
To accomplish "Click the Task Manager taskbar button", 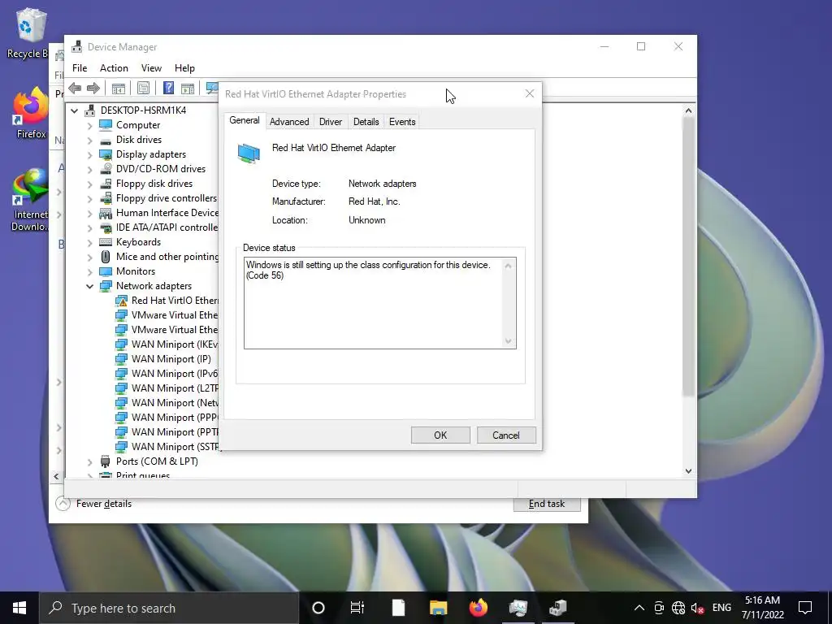I will [x=518, y=608].
